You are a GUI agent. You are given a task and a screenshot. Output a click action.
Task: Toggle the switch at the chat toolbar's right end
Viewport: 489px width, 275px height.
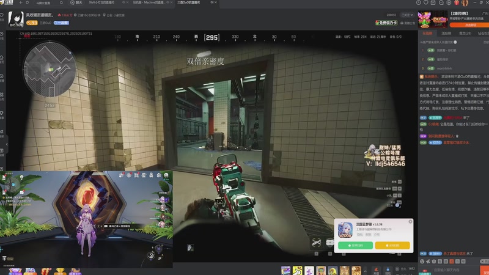pos(484,262)
